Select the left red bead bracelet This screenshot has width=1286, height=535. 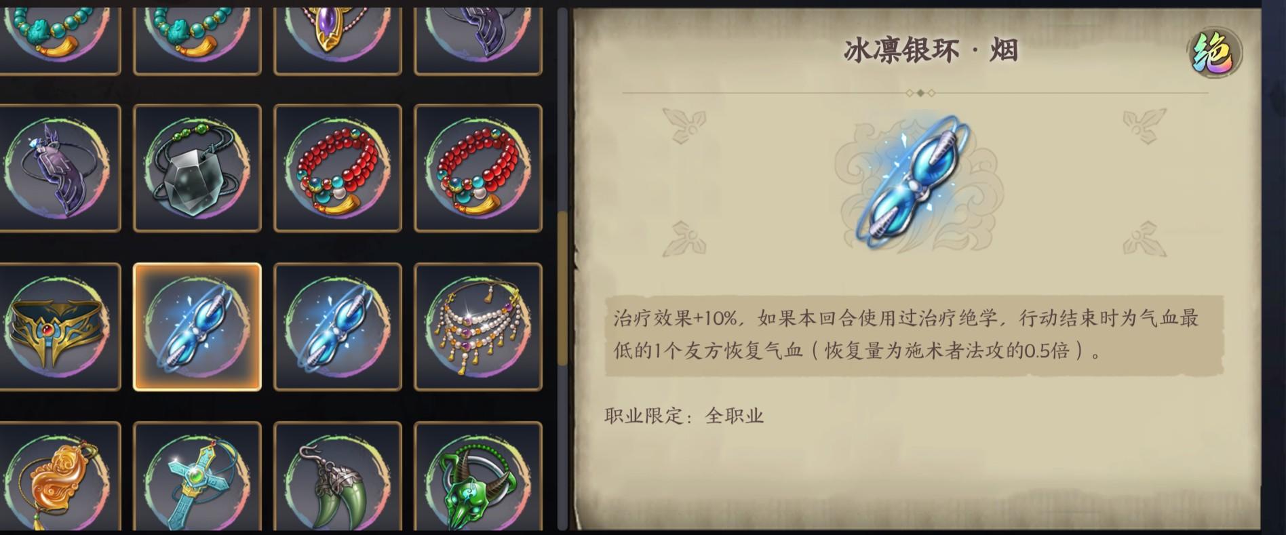[338, 168]
